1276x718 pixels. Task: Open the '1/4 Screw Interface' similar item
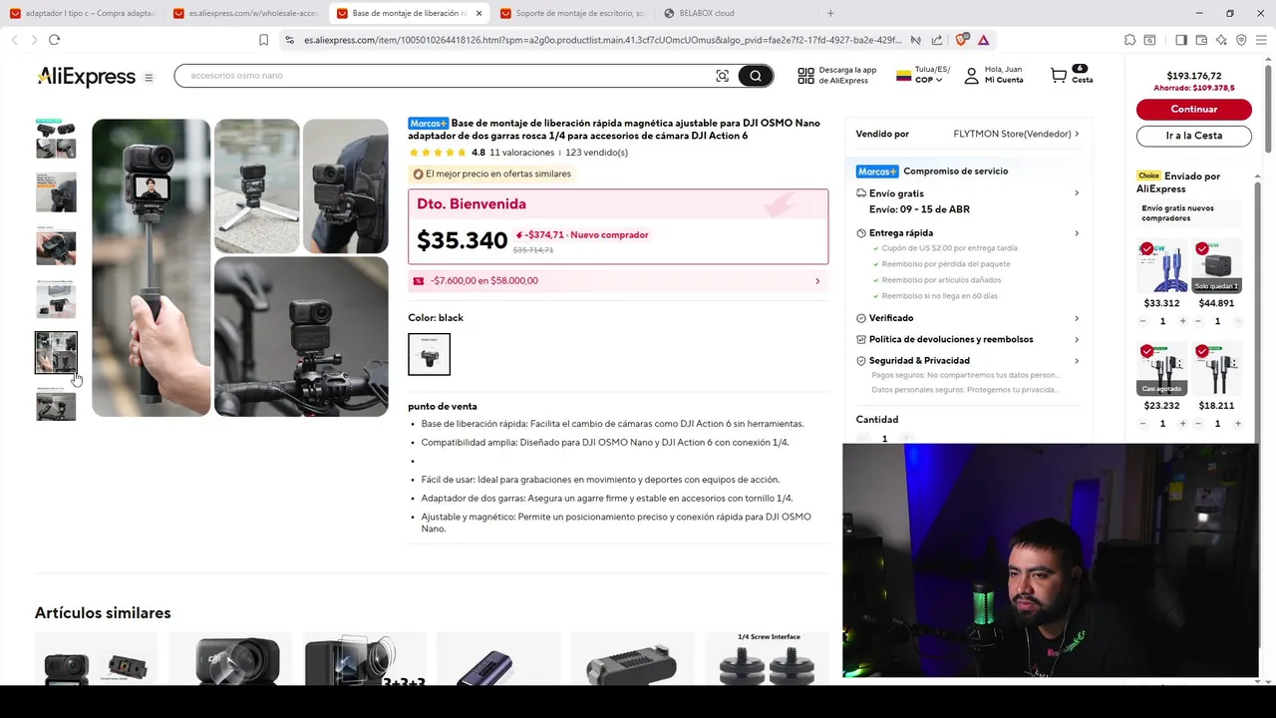pos(768,658)
